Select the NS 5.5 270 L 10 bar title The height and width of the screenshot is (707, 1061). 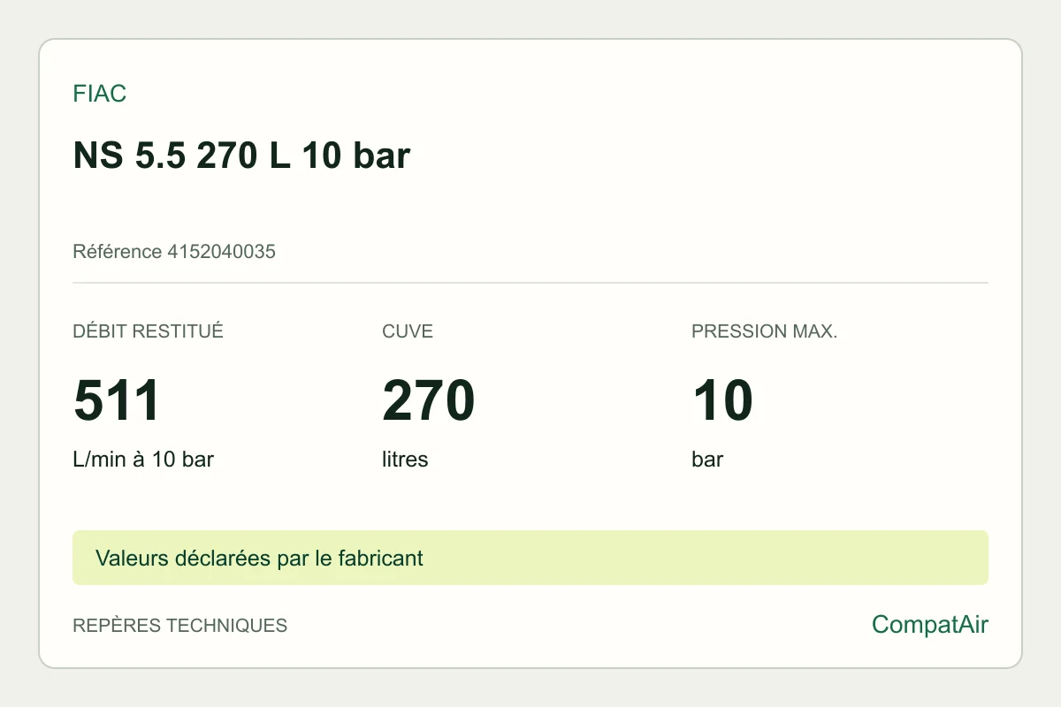click(241, 156)
